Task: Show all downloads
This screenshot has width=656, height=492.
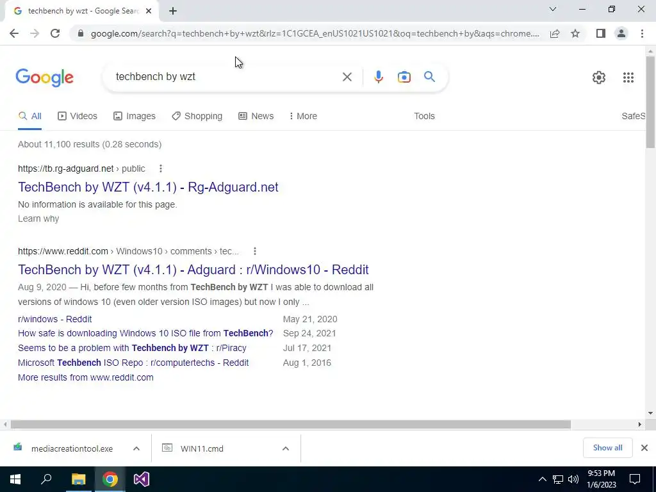Action: (607, 448)
